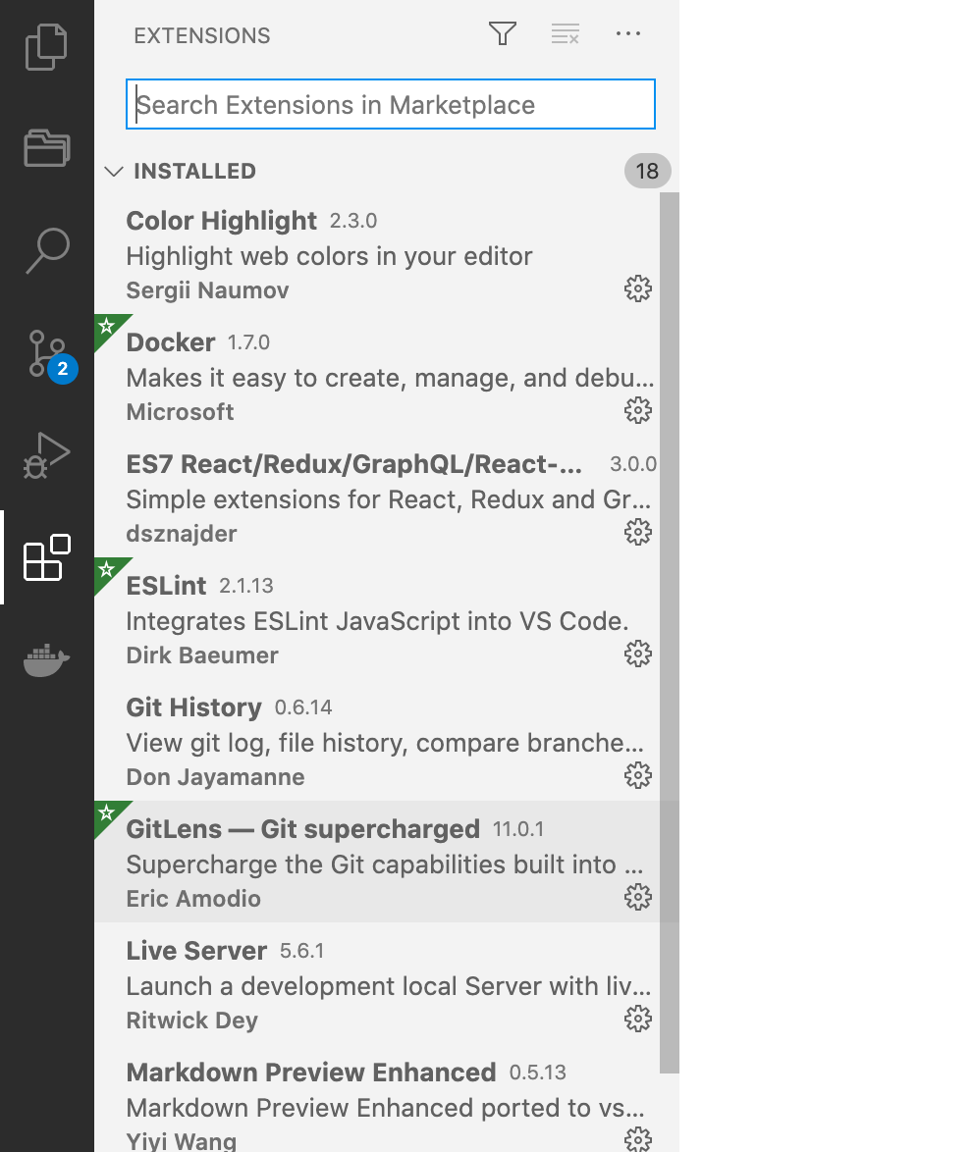Click the Extensions icon in activity bar

coord(47,557)
